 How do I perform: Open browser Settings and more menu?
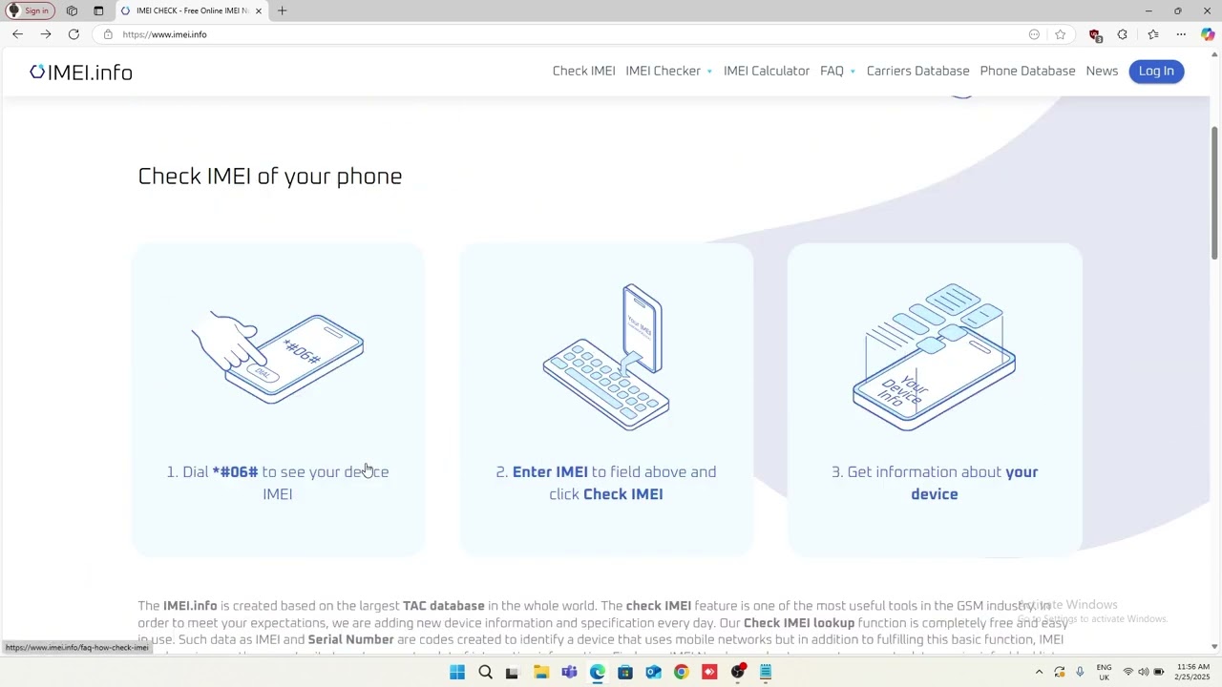[1181, 34]
